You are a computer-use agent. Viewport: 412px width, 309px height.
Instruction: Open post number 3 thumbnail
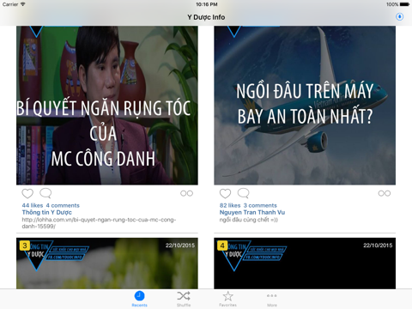coord(107,264)
